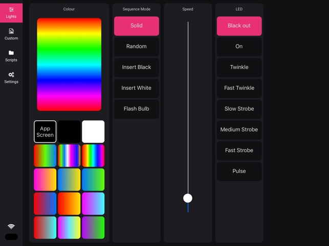This screenshot has height=246, width=329.
Task: Activate Black out LED mode
Action: click(239, 26)
